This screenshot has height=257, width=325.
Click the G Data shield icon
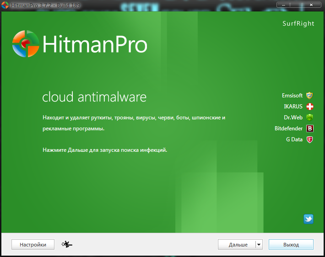pyautogui.click(x=309, y=139)
